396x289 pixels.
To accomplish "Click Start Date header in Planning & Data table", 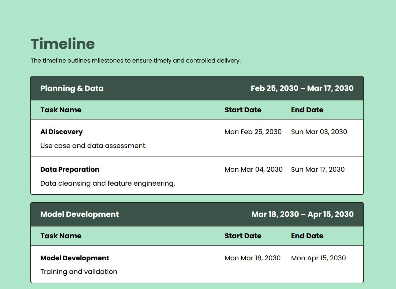I will click(x=243, y=110).
